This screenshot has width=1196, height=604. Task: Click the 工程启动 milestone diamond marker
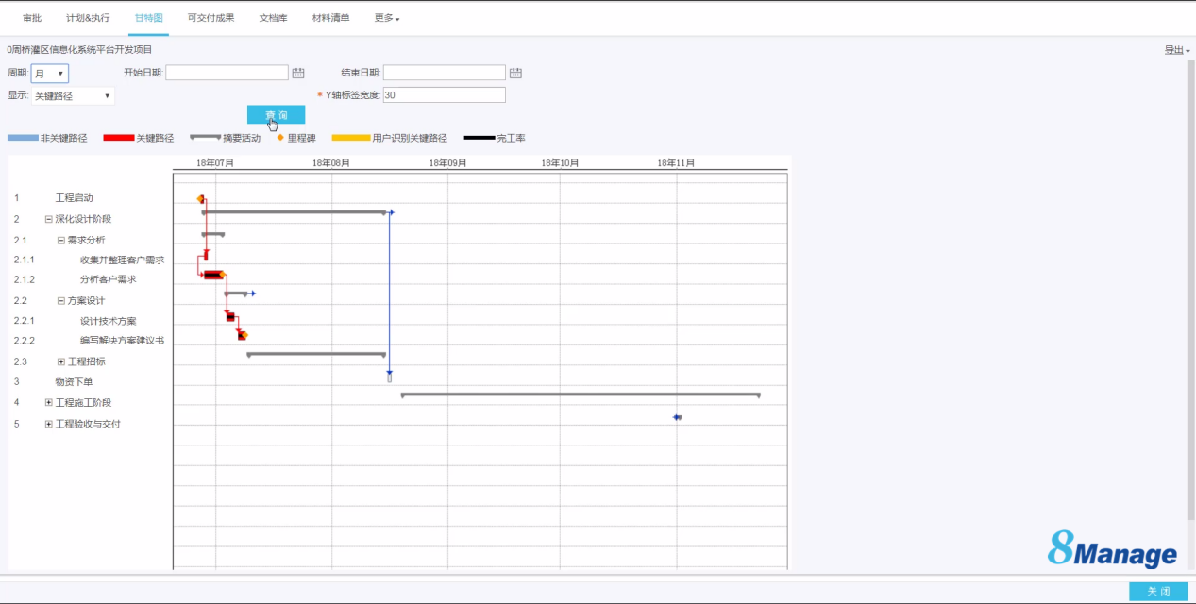200,199
